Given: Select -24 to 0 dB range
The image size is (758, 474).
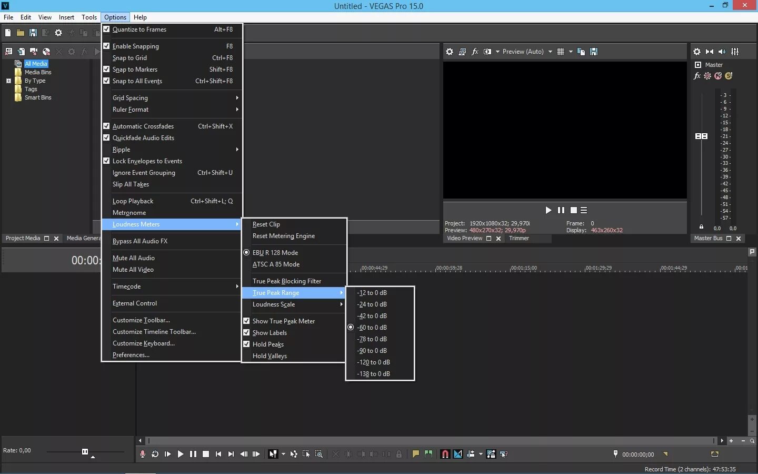Looking at the screenshot, I should pyautogui.click(x=380, y=304).
